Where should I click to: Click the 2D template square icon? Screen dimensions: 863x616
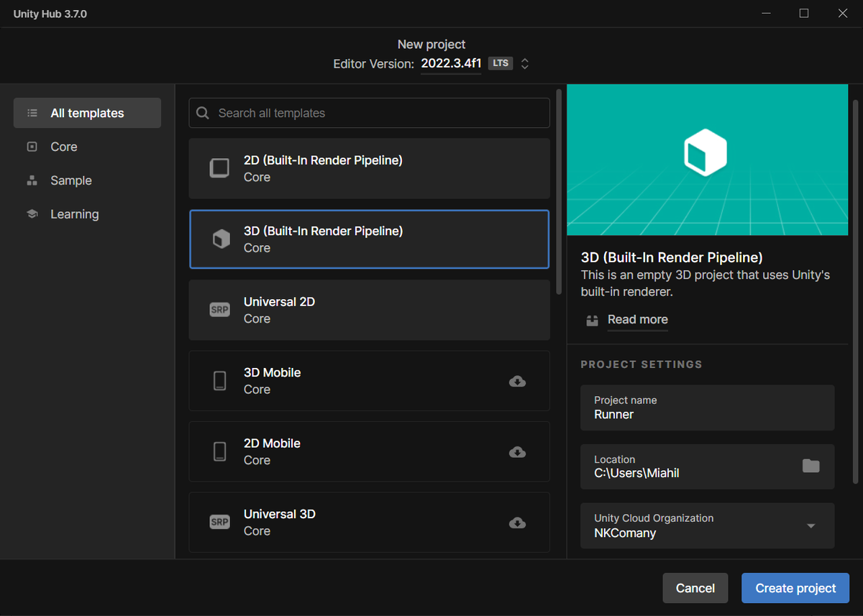coord(219,168)
